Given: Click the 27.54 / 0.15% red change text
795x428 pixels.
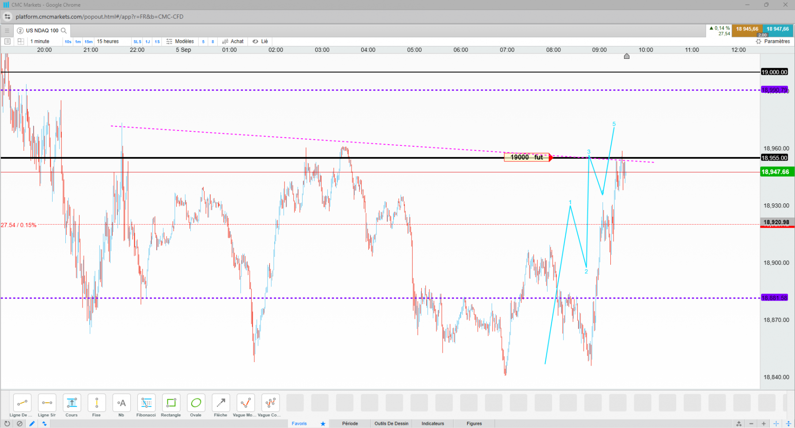Looking at the screenshot, I should click(x=19, y=225).
